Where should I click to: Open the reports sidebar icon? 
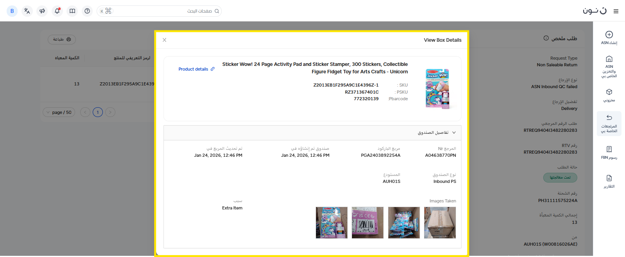click(x=609, y=178)
